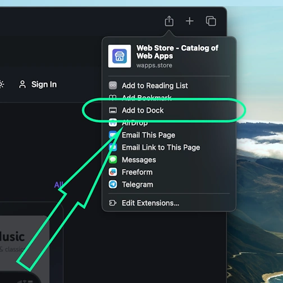Show tab overview in Safari toolbar
The width and height of the screenshot is (283, 283).
211,21
